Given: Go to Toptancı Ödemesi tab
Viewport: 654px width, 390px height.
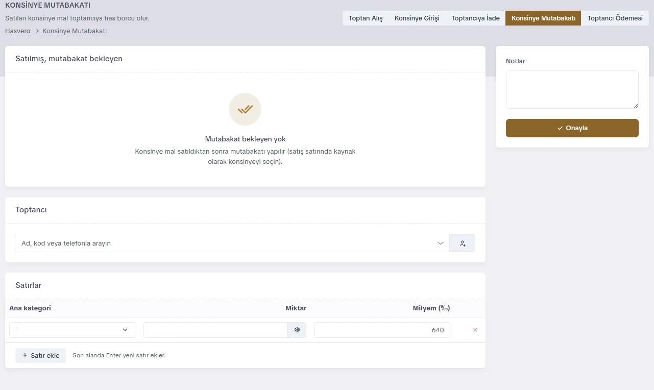Looking at the screenshot, I should (x=615, y=18).
